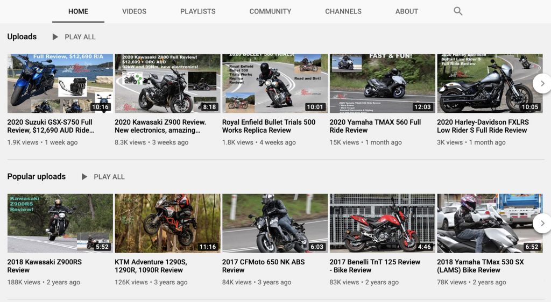The width and height of the screenshot is (551, 302).
Task: Open the Uploads section heading
Action: (x=22, y=37)
